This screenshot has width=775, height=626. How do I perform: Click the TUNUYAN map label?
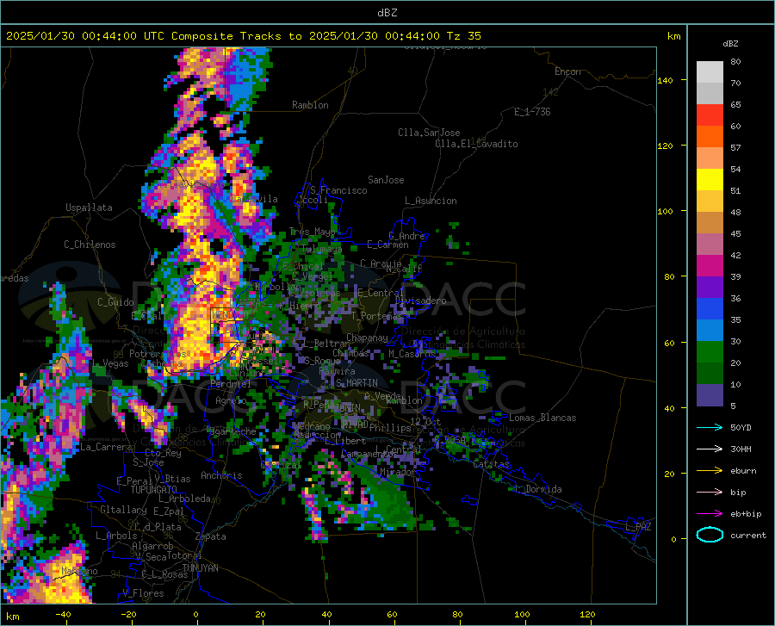coord(200,568)
